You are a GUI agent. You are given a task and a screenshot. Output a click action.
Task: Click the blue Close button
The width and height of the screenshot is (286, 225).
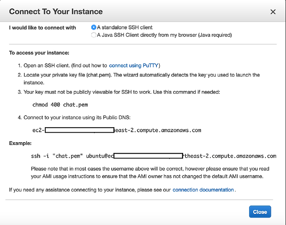pos(260,212)
